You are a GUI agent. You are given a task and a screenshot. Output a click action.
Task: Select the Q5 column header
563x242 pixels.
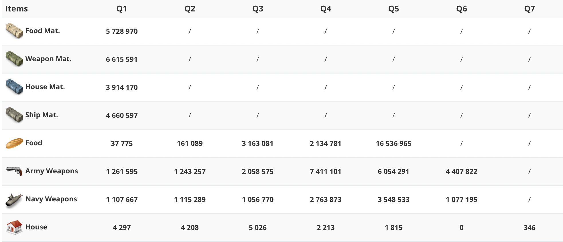click(x=393, y=9)
